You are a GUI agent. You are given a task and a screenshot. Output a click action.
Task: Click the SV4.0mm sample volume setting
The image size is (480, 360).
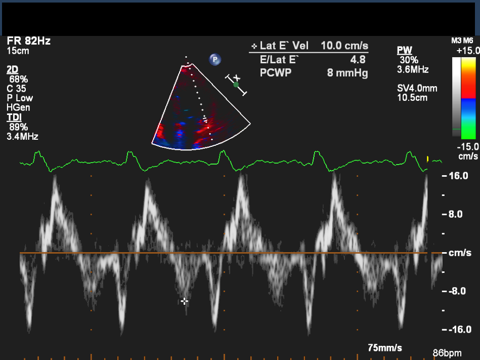pos(417,89)
